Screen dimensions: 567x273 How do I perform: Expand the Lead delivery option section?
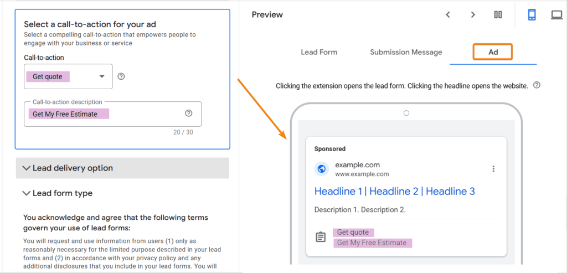coord(122,168)
